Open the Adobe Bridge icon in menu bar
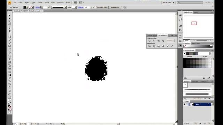223x125 pixels. coord(75,2)
